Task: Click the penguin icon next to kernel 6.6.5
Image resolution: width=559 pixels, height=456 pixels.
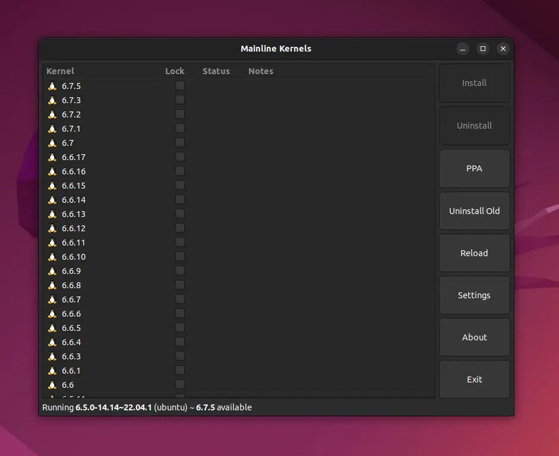Action: tap(52, 328)
